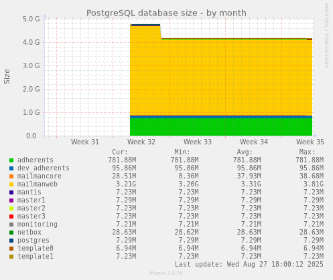Click netbox min value 28.62M
Screen dimensions: 333x280
[x=186, y=232]
